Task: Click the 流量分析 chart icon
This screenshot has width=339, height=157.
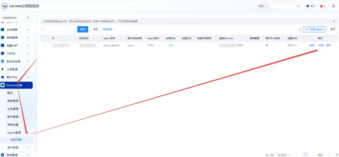Action: [x=2, y=45]
